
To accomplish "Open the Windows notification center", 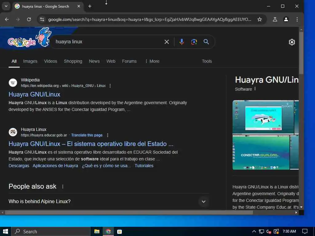I will 305,231.
